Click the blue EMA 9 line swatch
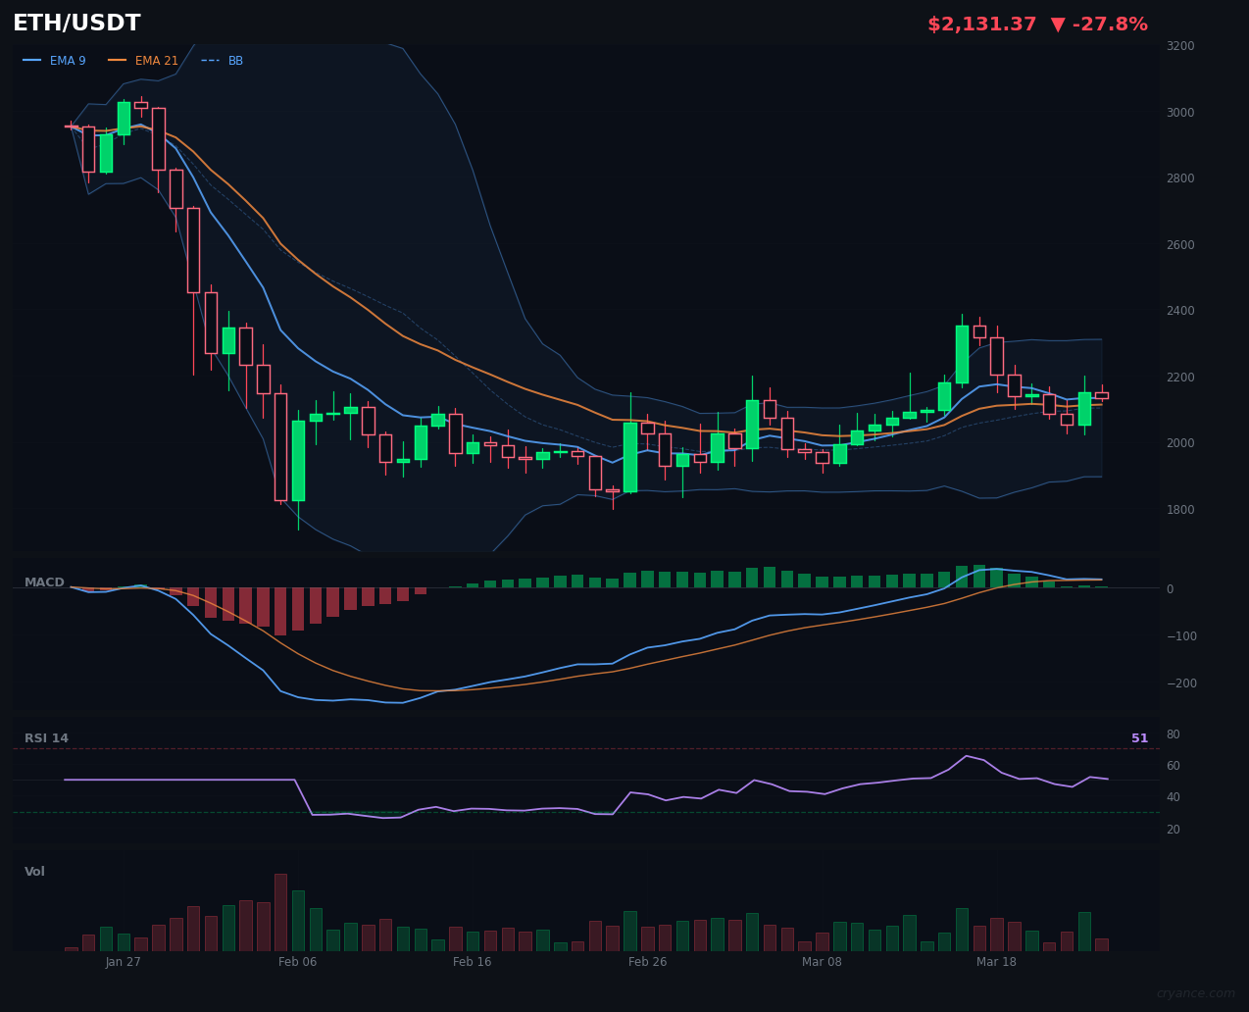This screenshot has height=1012, width=1249. point(30,60)
